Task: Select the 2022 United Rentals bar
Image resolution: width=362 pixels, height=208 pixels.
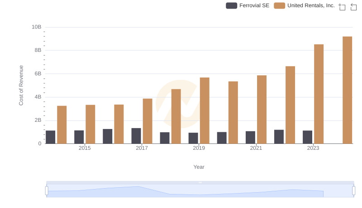Action: coord(290,105)
